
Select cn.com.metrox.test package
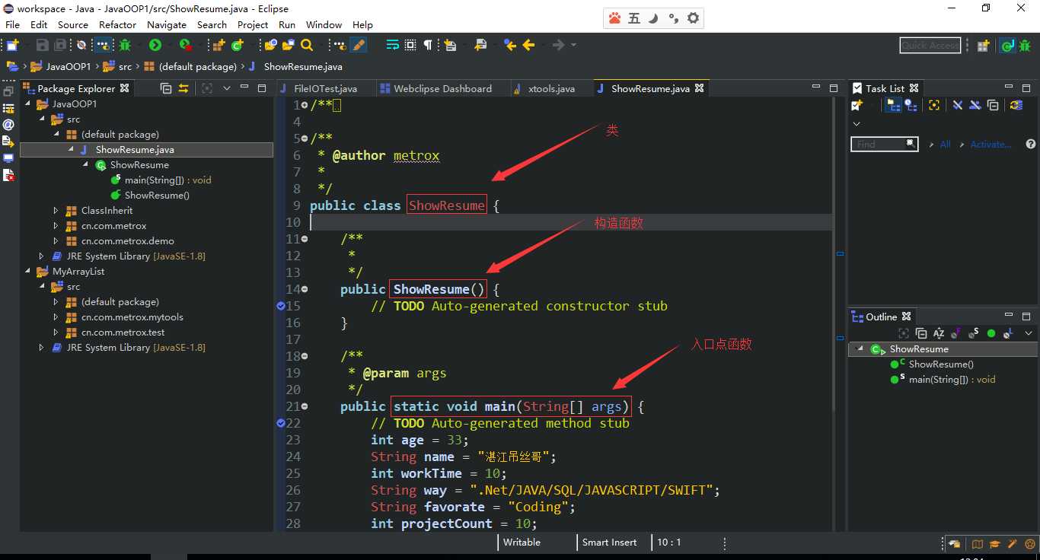(x=123, y=332)
